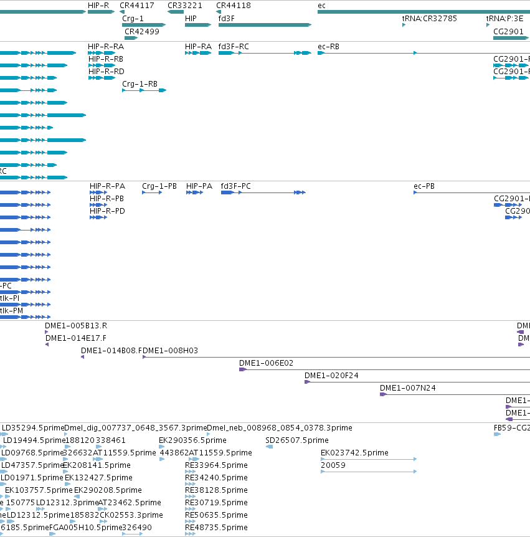Viewport: 530px width, 537px height.
Task: Click the LD35294.5prime EST
Action: (x=4, y=434)
